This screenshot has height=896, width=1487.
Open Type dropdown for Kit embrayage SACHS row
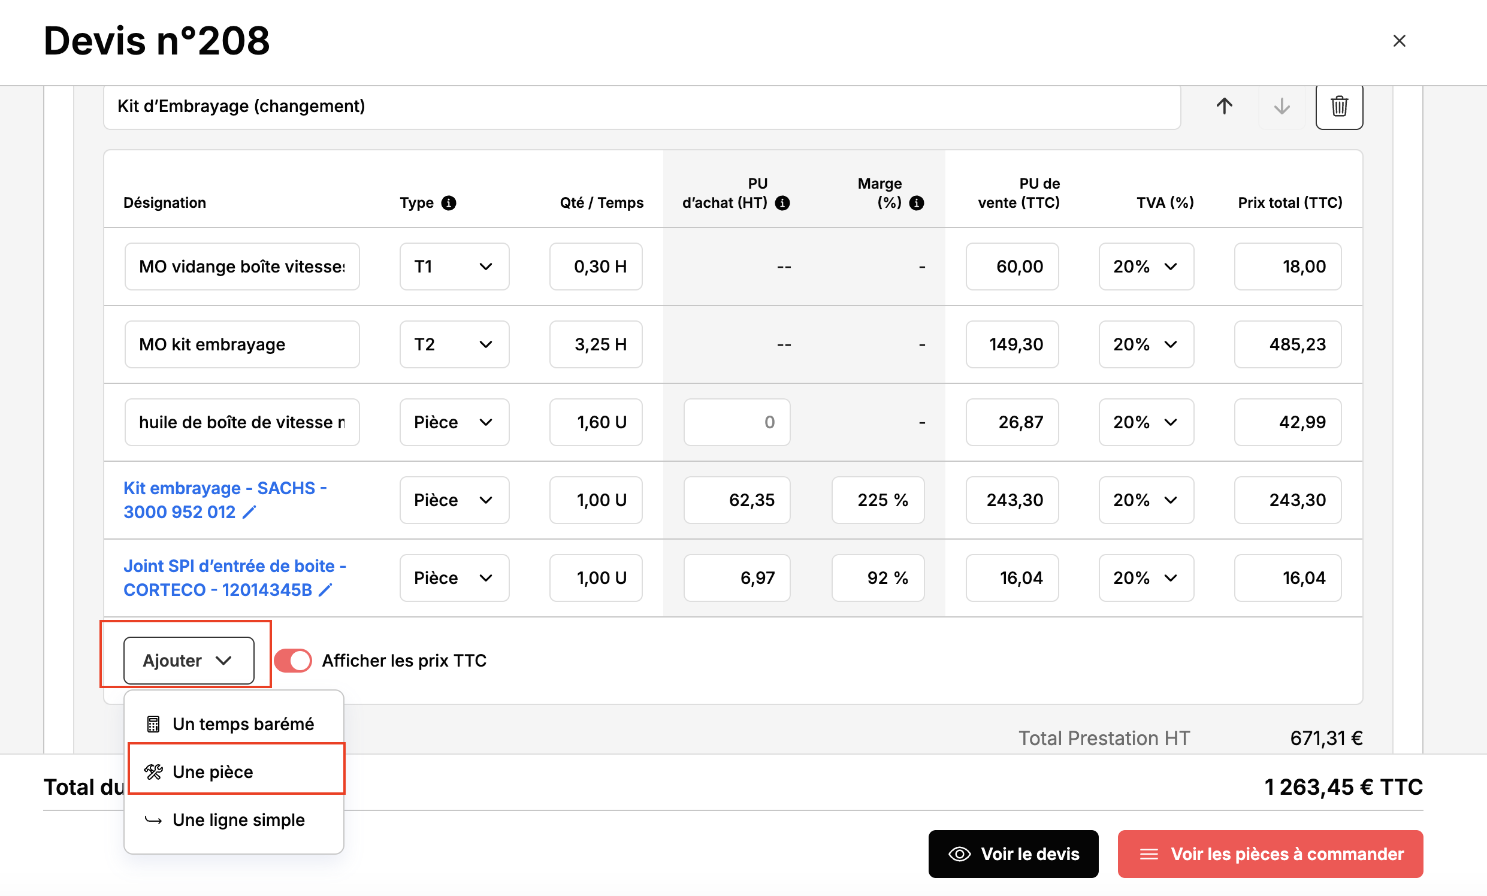point(454,500)
